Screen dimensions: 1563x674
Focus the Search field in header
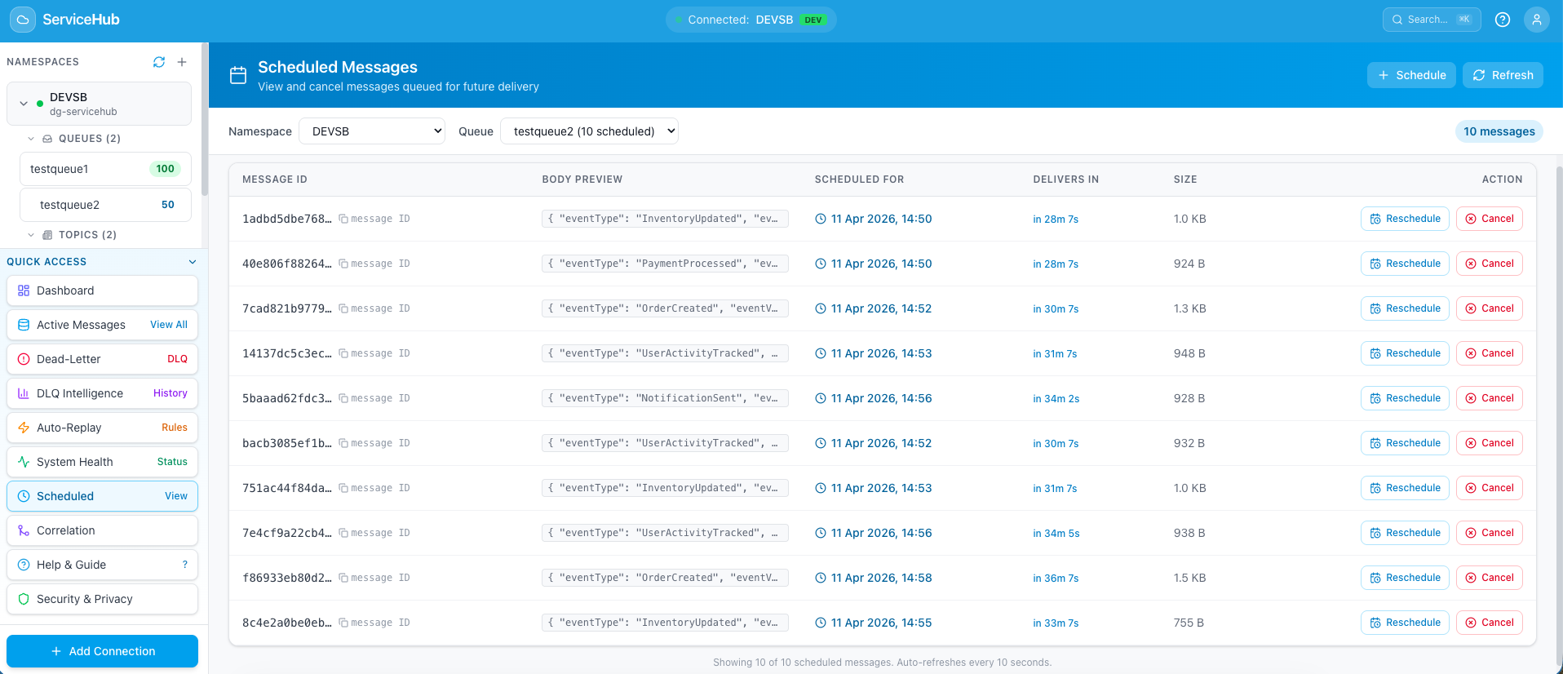(x=1432, y=20)
